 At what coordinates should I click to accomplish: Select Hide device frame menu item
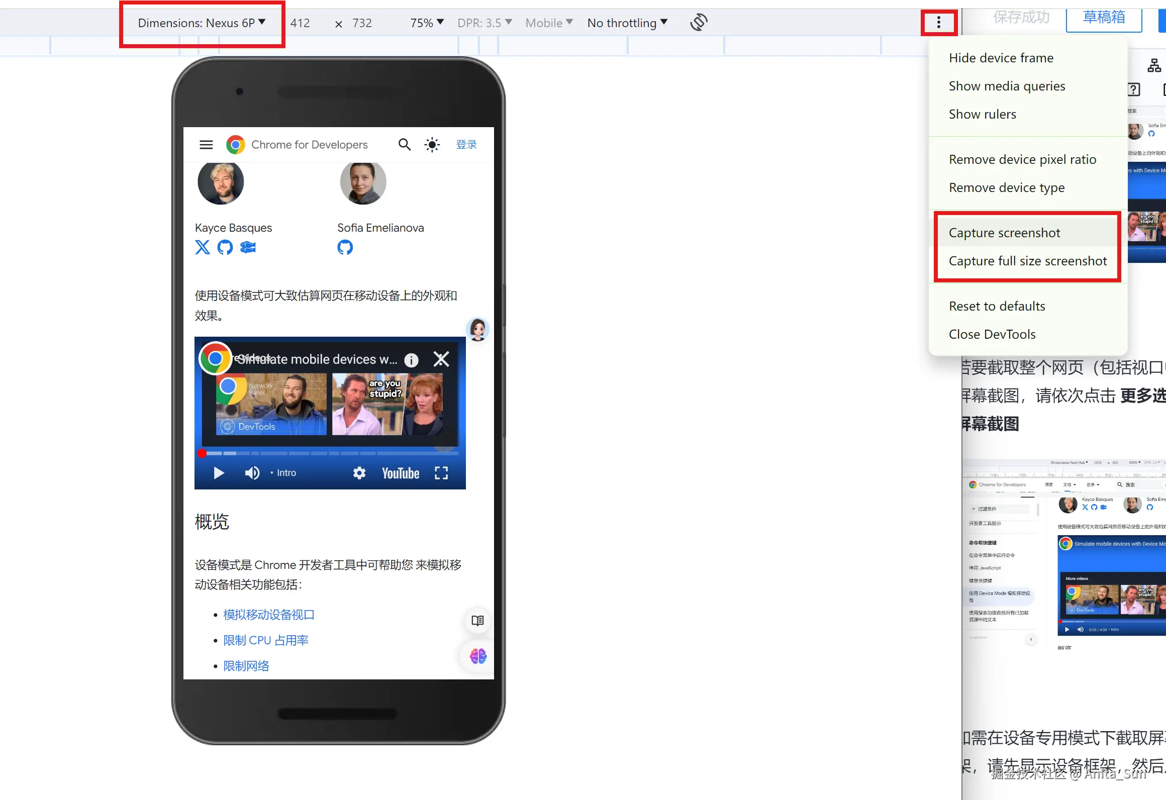pyautogui.click(x=1028, y=58)
